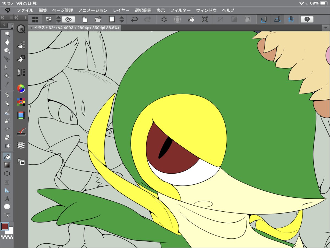The height and width of the screenshot is (248, 330).
Task: Select the Ruler triangle tool
Action: coord(7,190)
